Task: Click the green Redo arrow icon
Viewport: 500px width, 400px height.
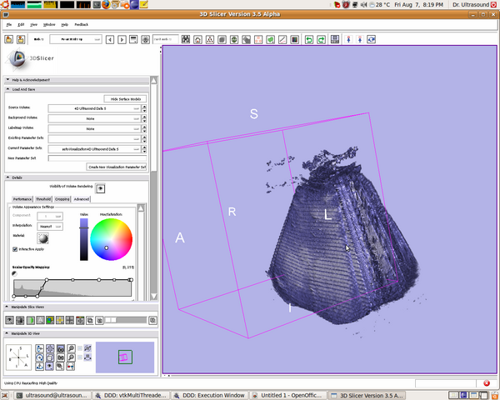Action: [321, 39]
